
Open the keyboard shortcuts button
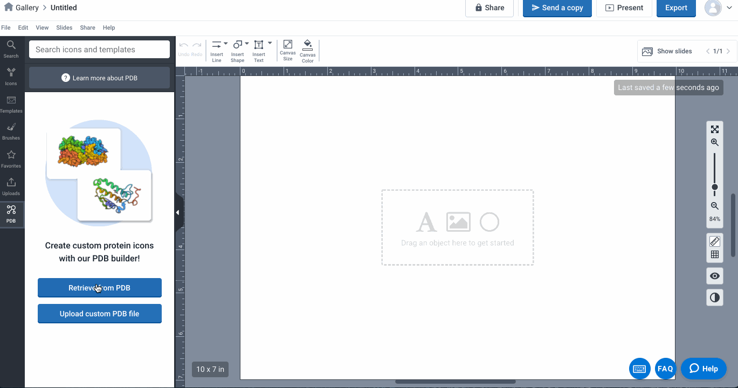point(639,369)
